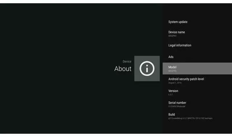Click the model value in highlighted row
The height and width of the screenshot is (137, 232).
(173, 71)
